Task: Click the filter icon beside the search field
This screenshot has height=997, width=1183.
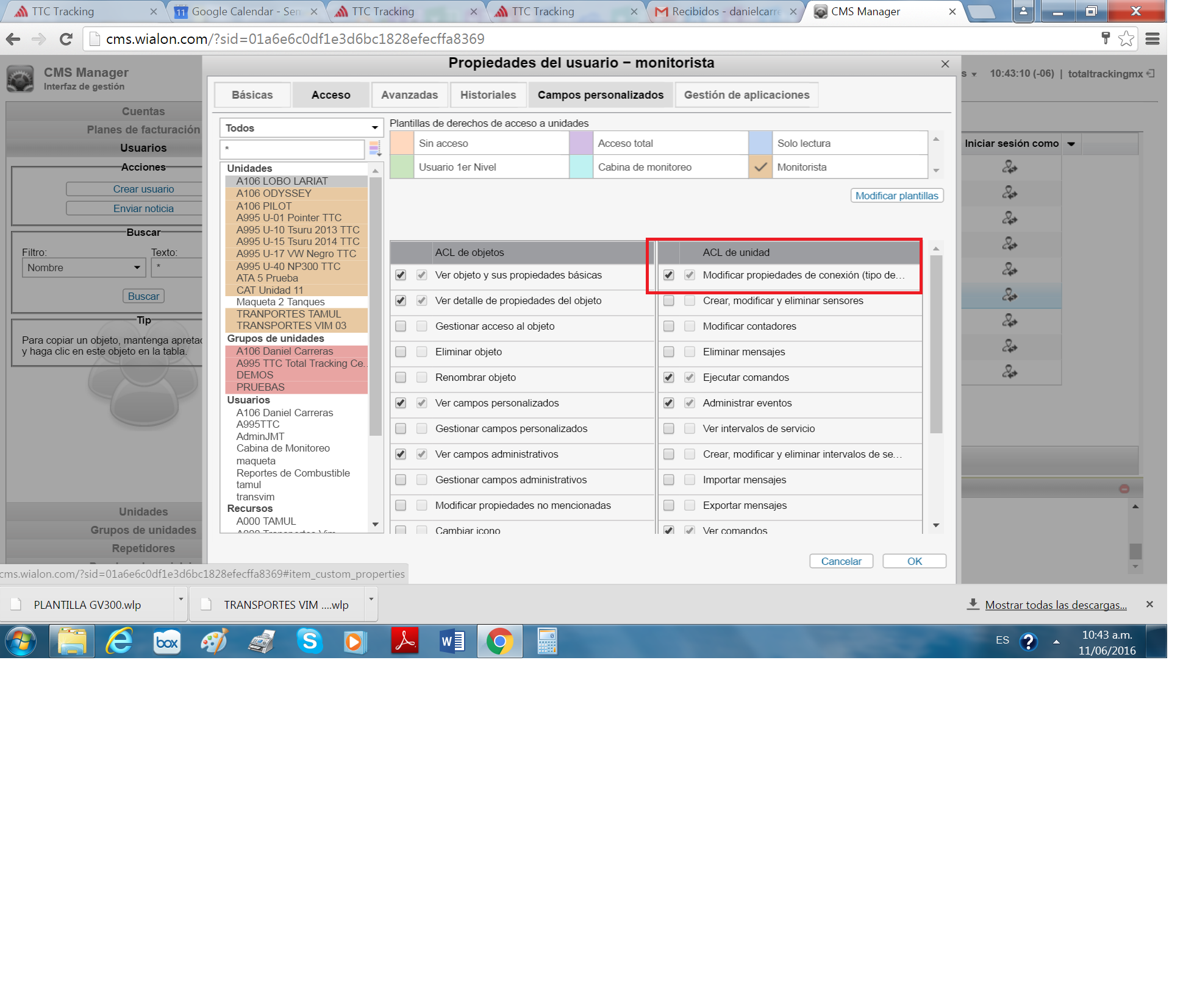Action: [x=374, y=149]
